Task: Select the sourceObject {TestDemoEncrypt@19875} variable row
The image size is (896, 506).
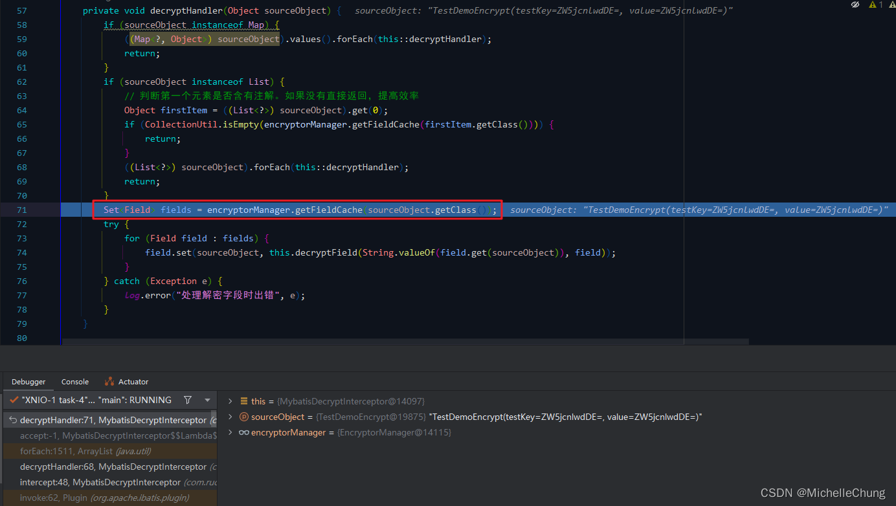Action: 557,417
